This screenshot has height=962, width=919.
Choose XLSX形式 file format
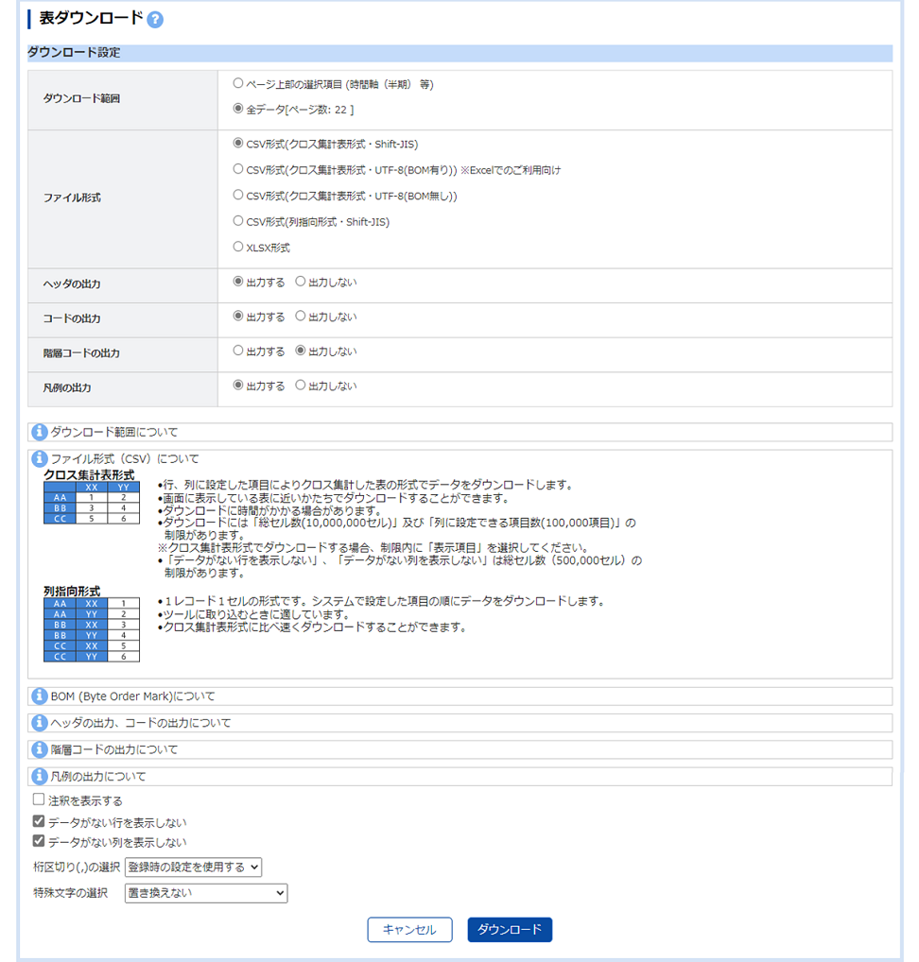(x=238, y=247)
